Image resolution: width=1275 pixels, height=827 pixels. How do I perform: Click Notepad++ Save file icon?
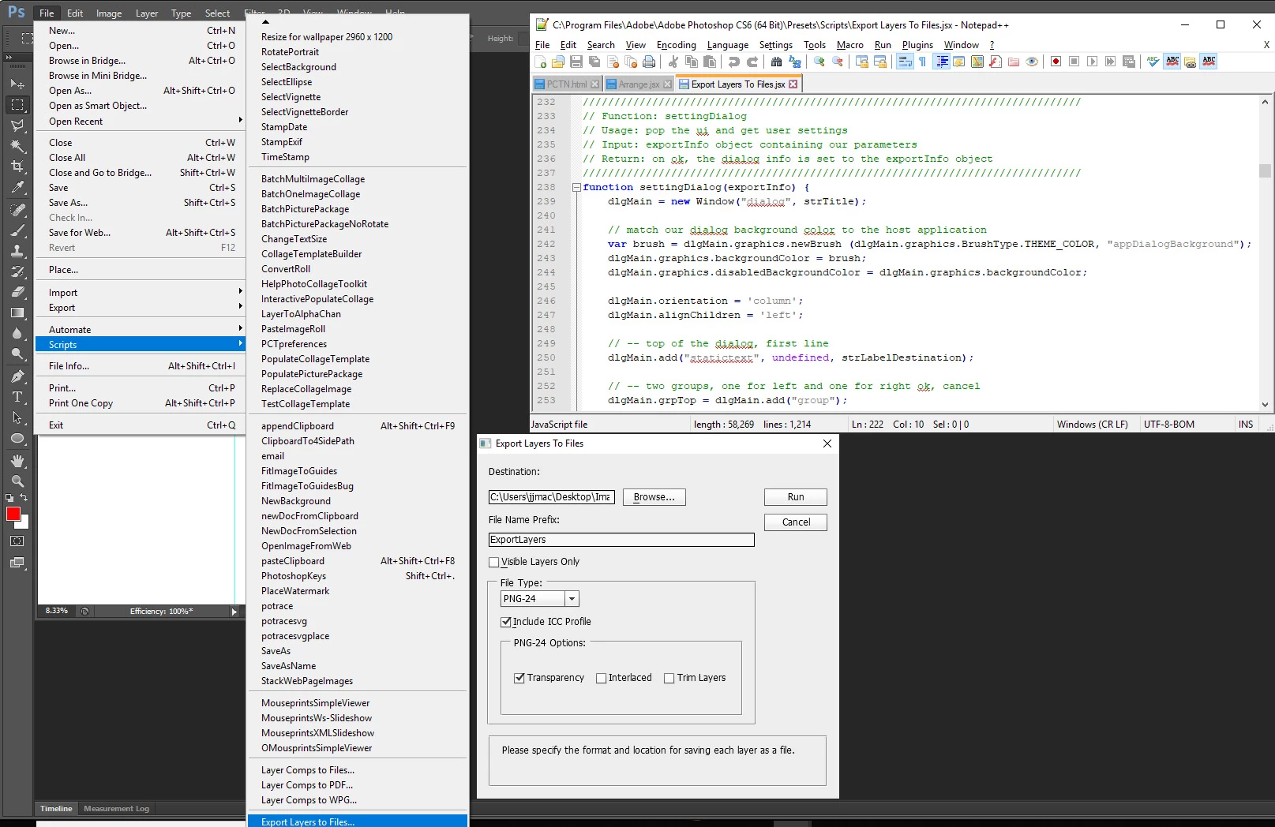click(x=576, y=62)
